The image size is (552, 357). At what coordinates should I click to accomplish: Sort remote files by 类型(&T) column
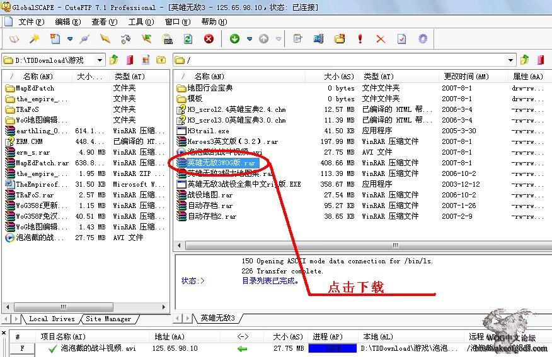(398, 77)
